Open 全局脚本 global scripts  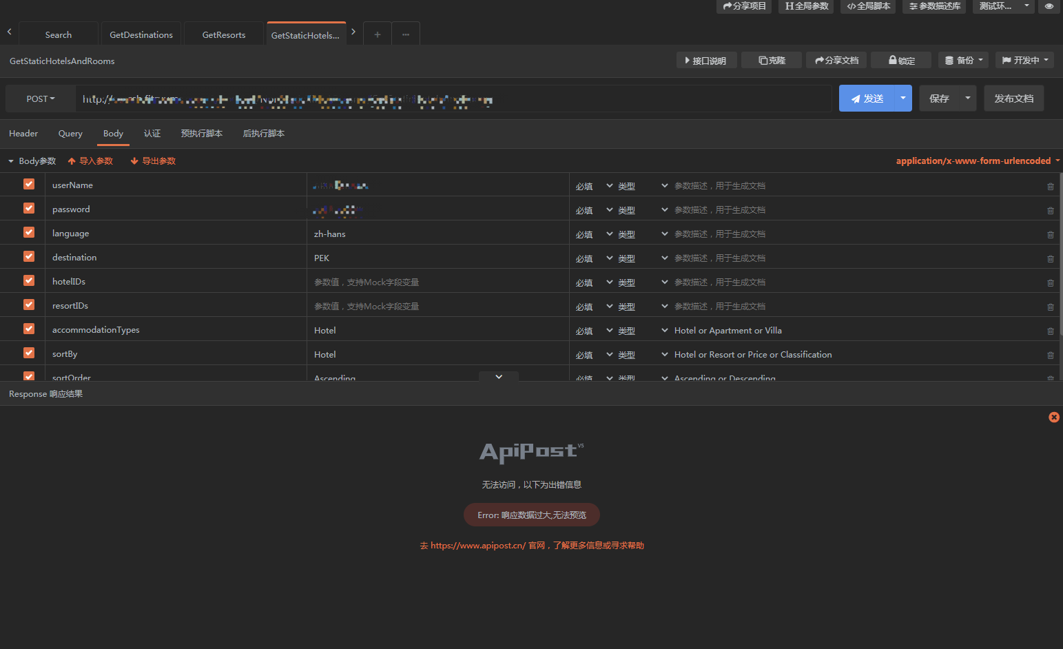pos(868,6)
